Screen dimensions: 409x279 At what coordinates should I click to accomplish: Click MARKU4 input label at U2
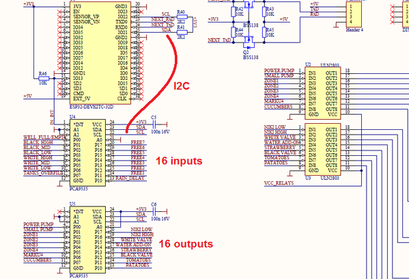(x=274, y=101)
